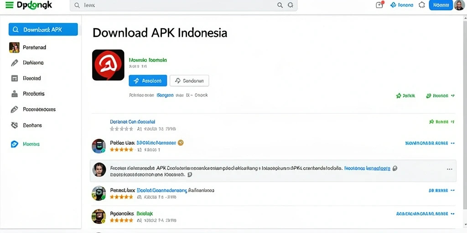Image resolution: width=467 pixels, height=233 pixels.
Task: Click the first magnifier icon at the search bar's right end
Action: coord(280,5)
